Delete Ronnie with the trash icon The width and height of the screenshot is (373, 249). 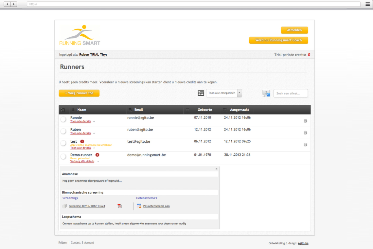tap(305, 121)
